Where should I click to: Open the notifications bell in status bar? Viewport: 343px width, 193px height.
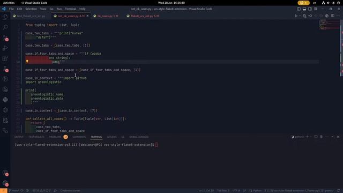(x=338, y=191)
